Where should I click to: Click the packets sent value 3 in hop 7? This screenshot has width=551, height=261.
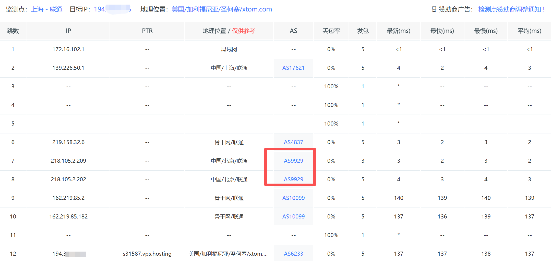(363, 161)
